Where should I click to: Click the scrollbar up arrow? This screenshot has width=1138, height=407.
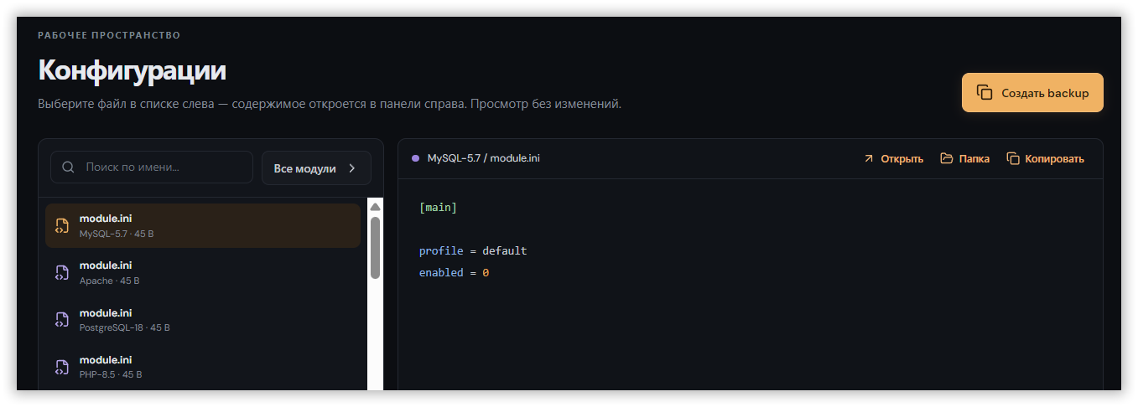click(x=376, y=207)
